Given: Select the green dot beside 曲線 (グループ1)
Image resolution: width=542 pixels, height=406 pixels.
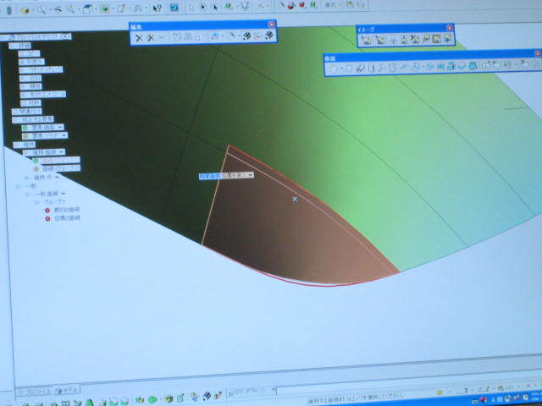Looking at the screenshot, I should click(x=36, y=161).
